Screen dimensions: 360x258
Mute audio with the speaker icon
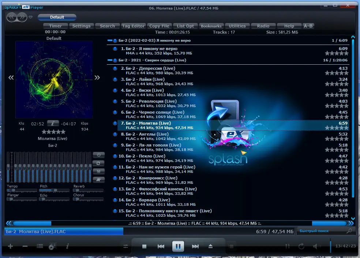(316, 246)
